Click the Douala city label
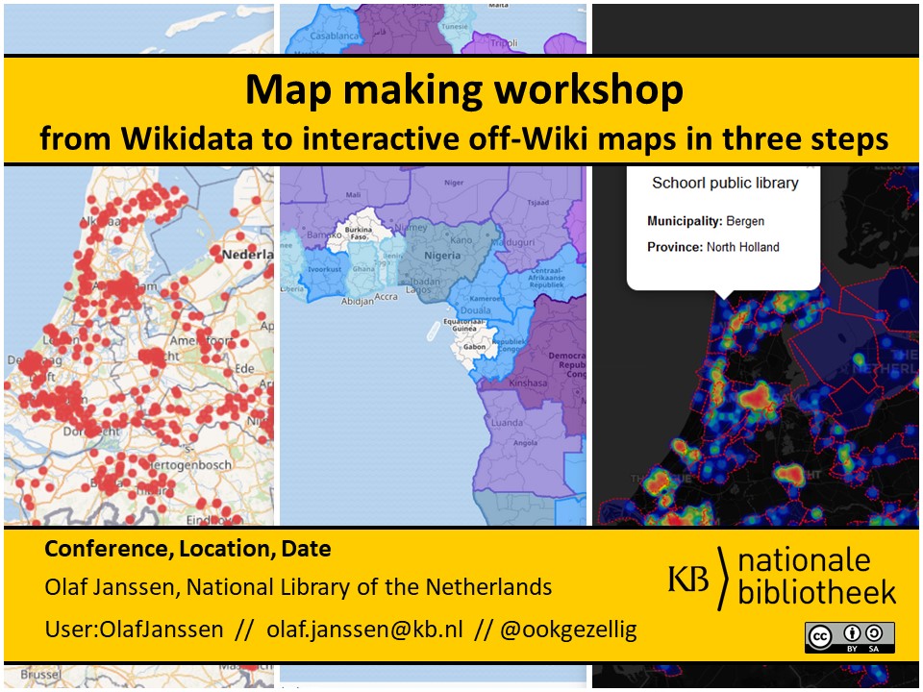The width and height of the screenshot is (923, 692). [x=476, y=310]
